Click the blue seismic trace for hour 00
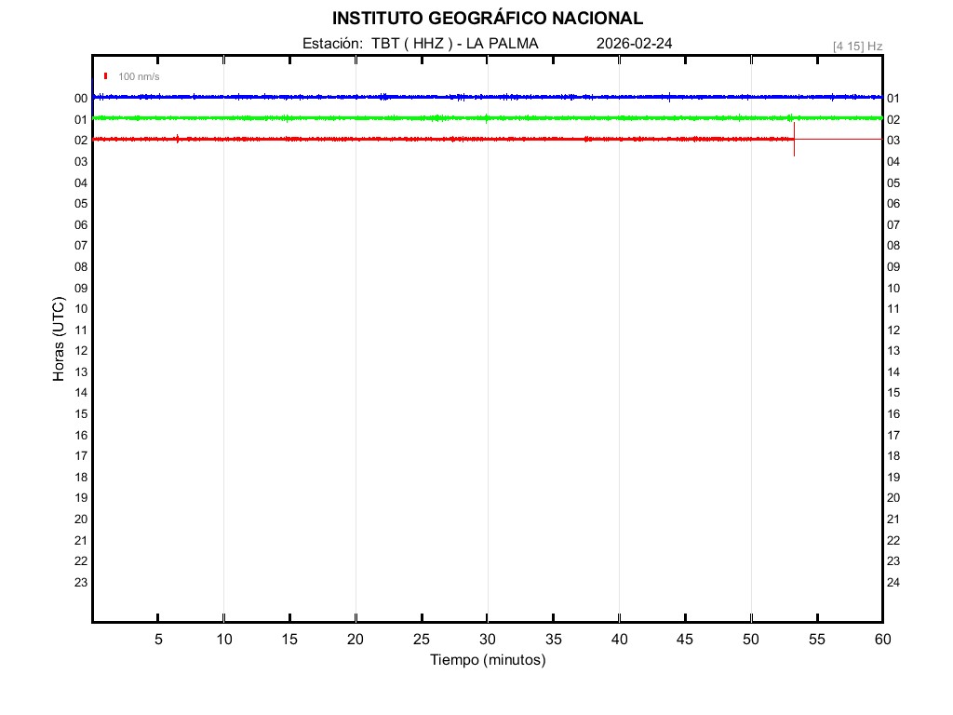Screen dimensions: 953x715 [x=465, y=97]
